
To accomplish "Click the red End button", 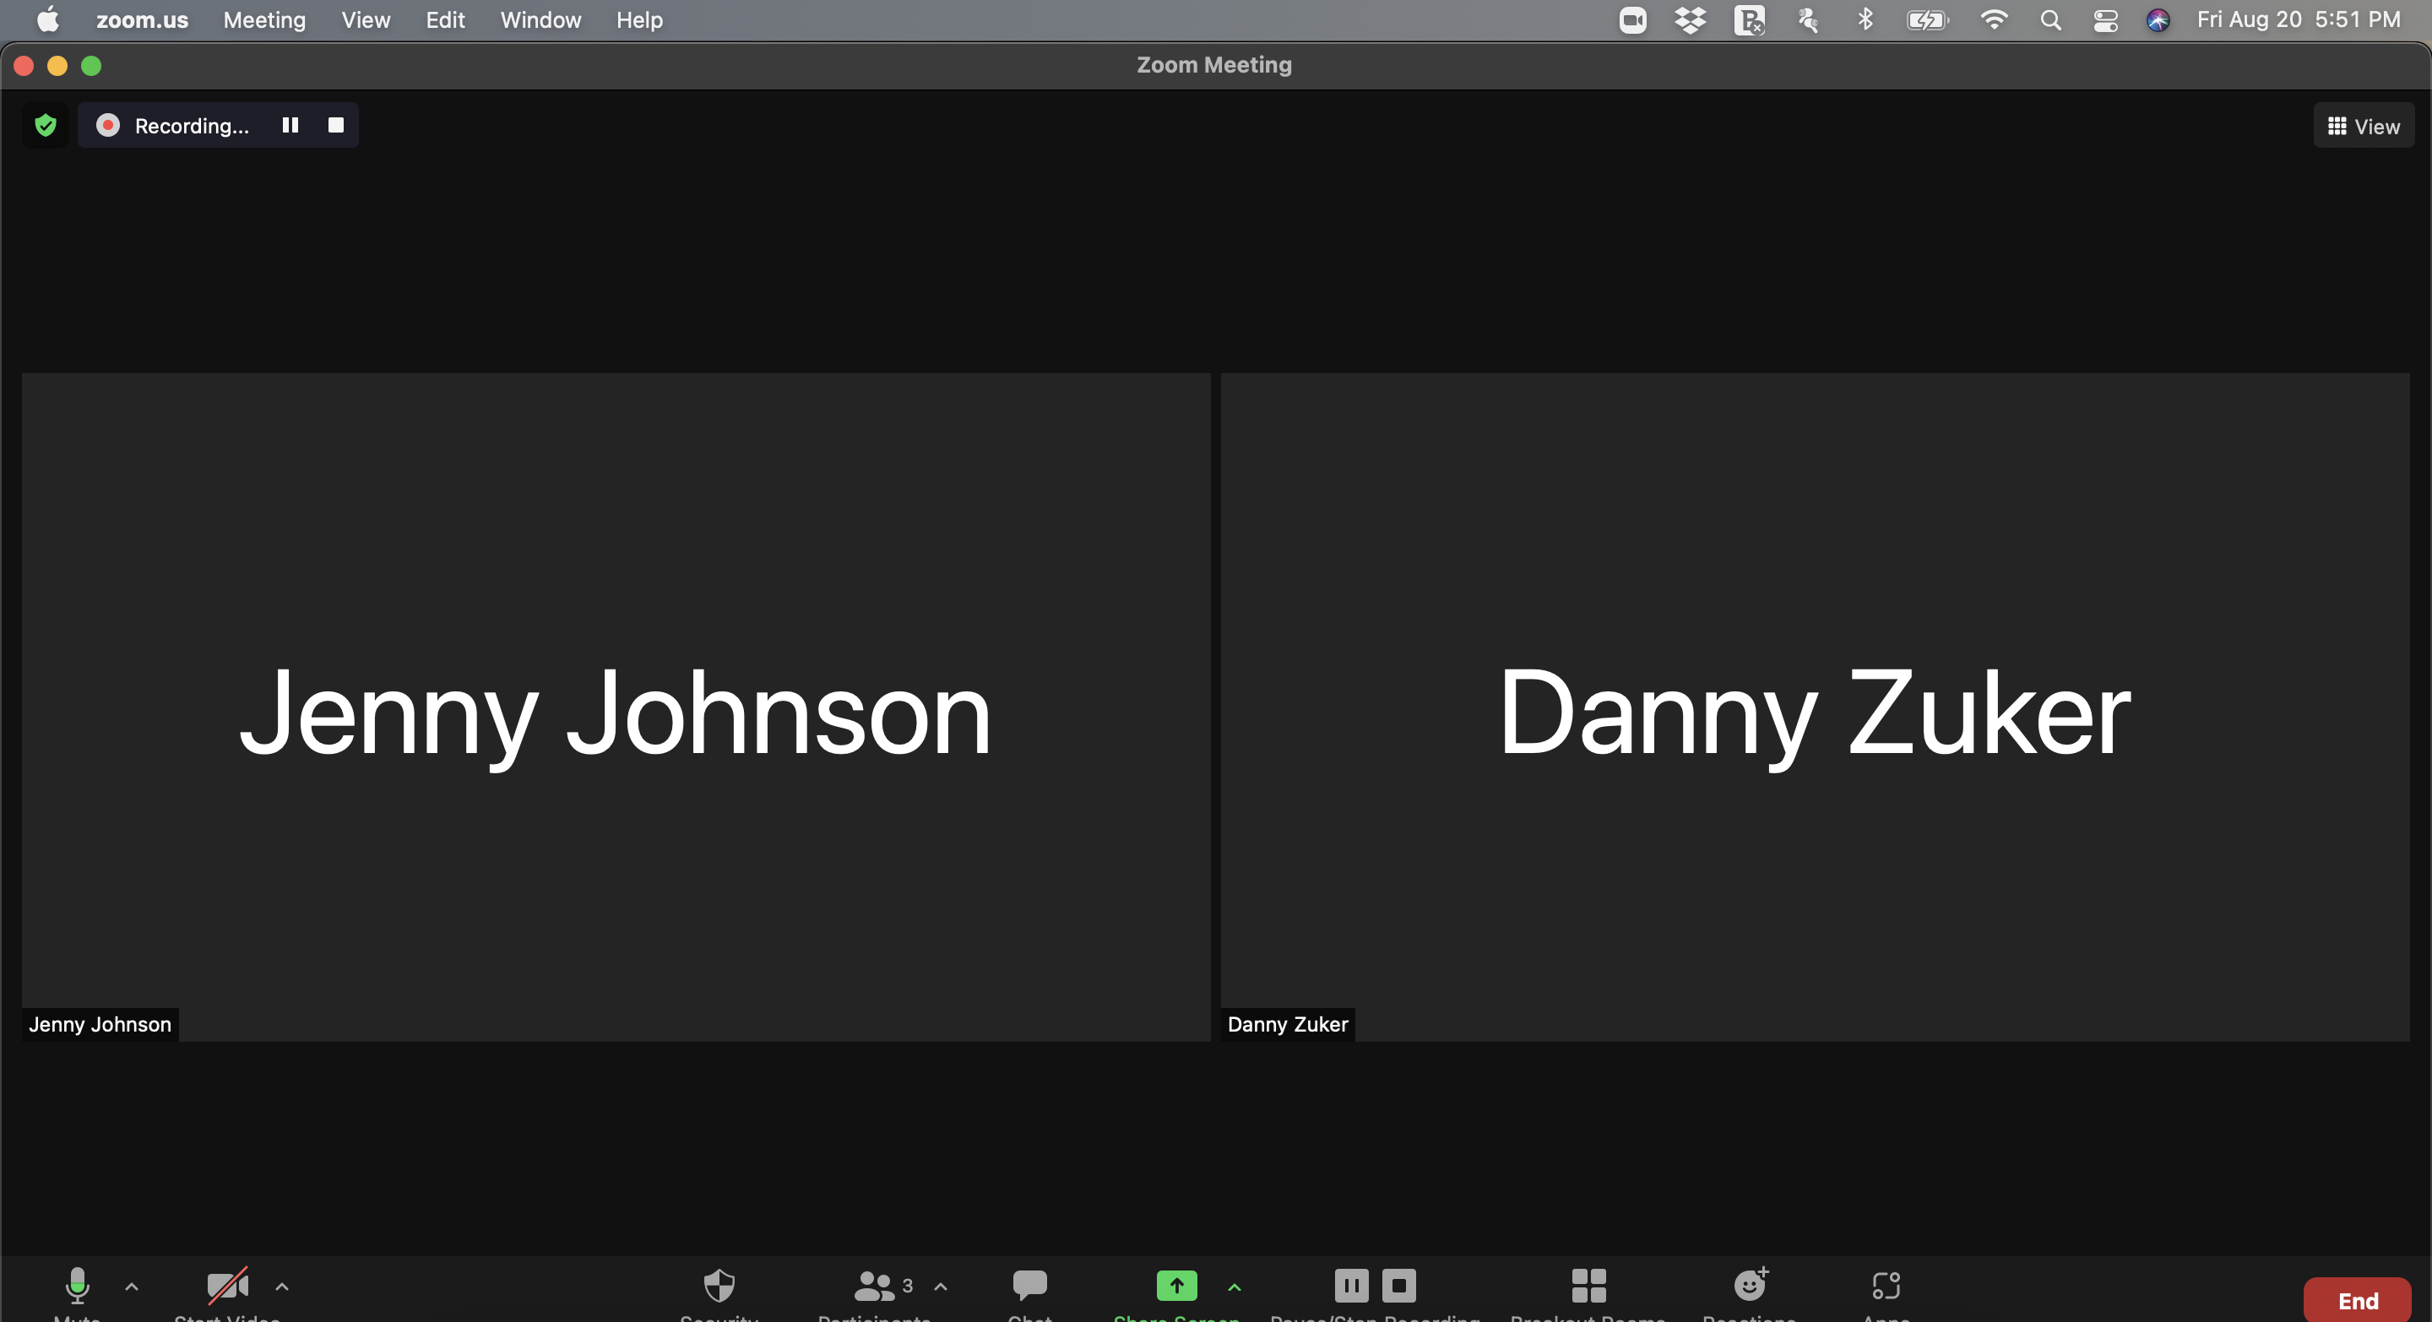I will coord(2357,1300).
